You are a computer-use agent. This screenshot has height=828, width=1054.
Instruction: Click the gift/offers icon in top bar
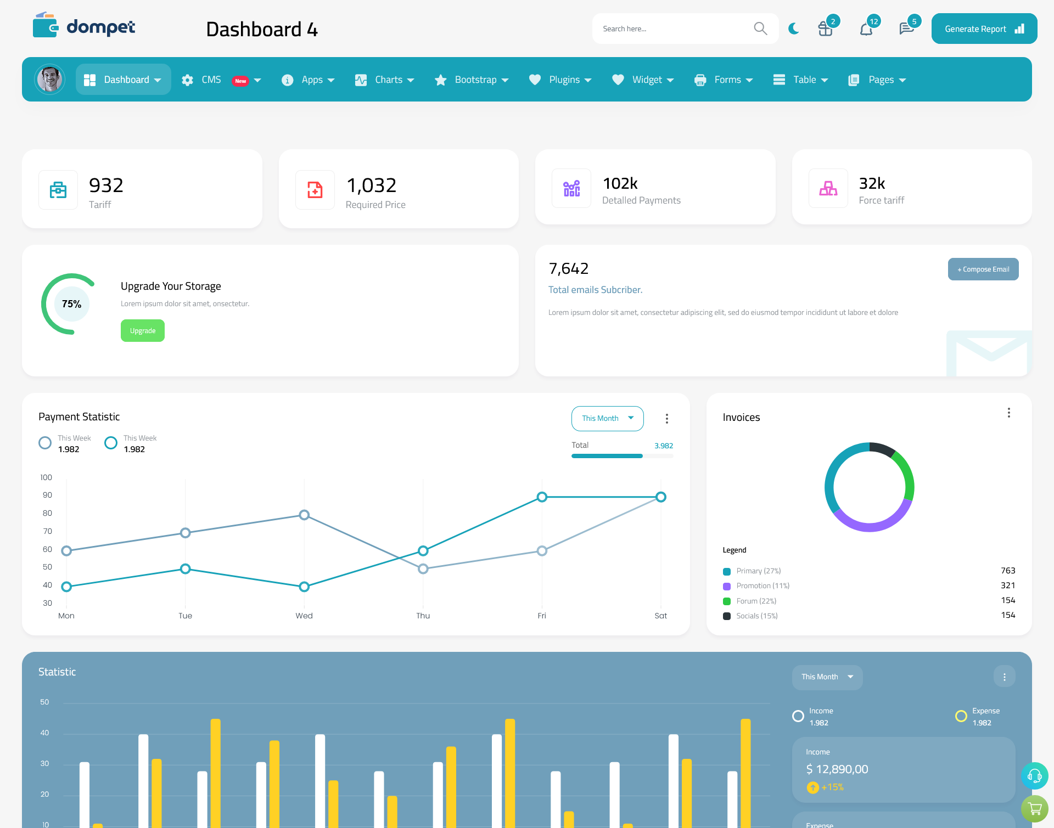[826, 28]
